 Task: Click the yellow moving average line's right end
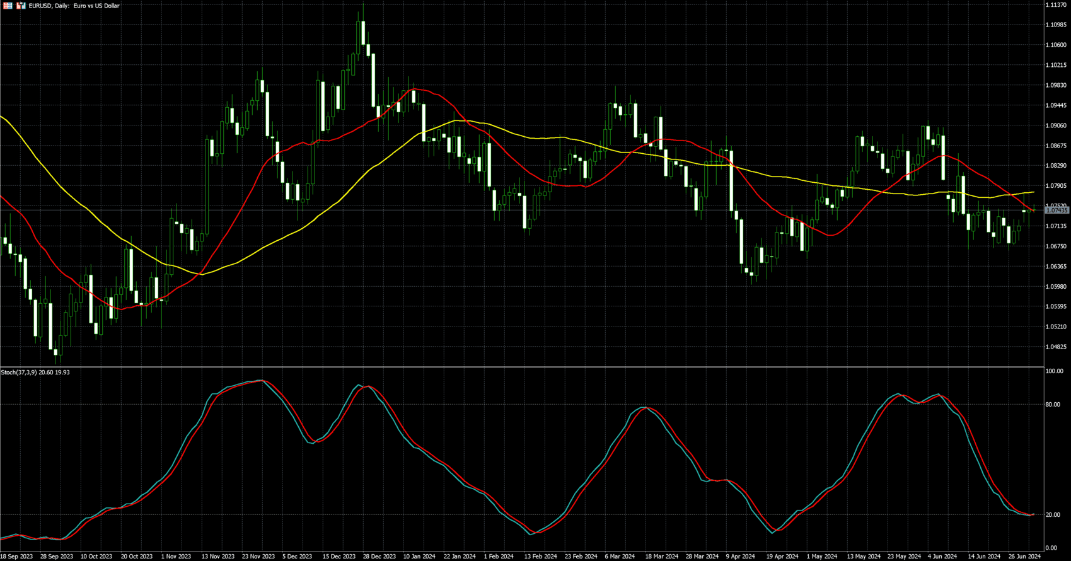point(1033,192)
